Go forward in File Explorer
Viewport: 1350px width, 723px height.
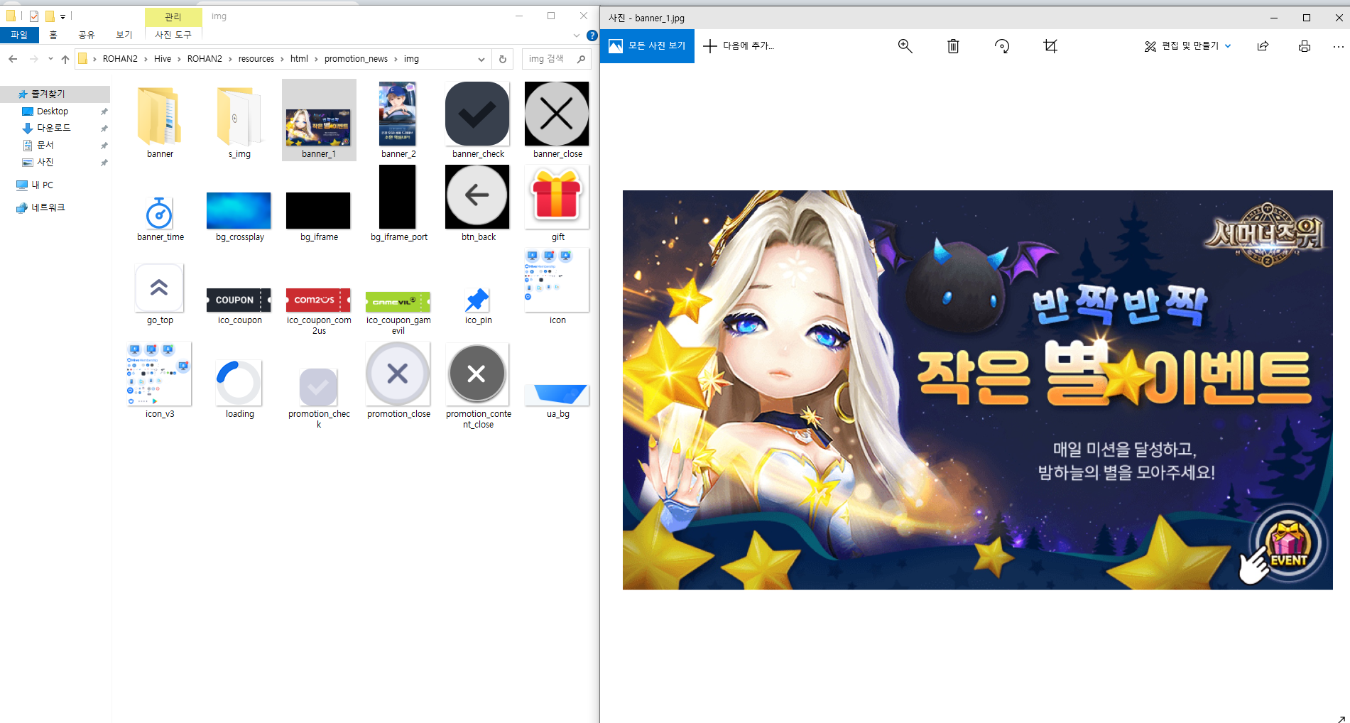click(x=33, y=59)
